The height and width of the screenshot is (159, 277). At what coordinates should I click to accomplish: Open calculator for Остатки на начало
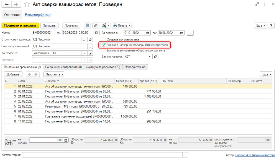coord(66,140)
